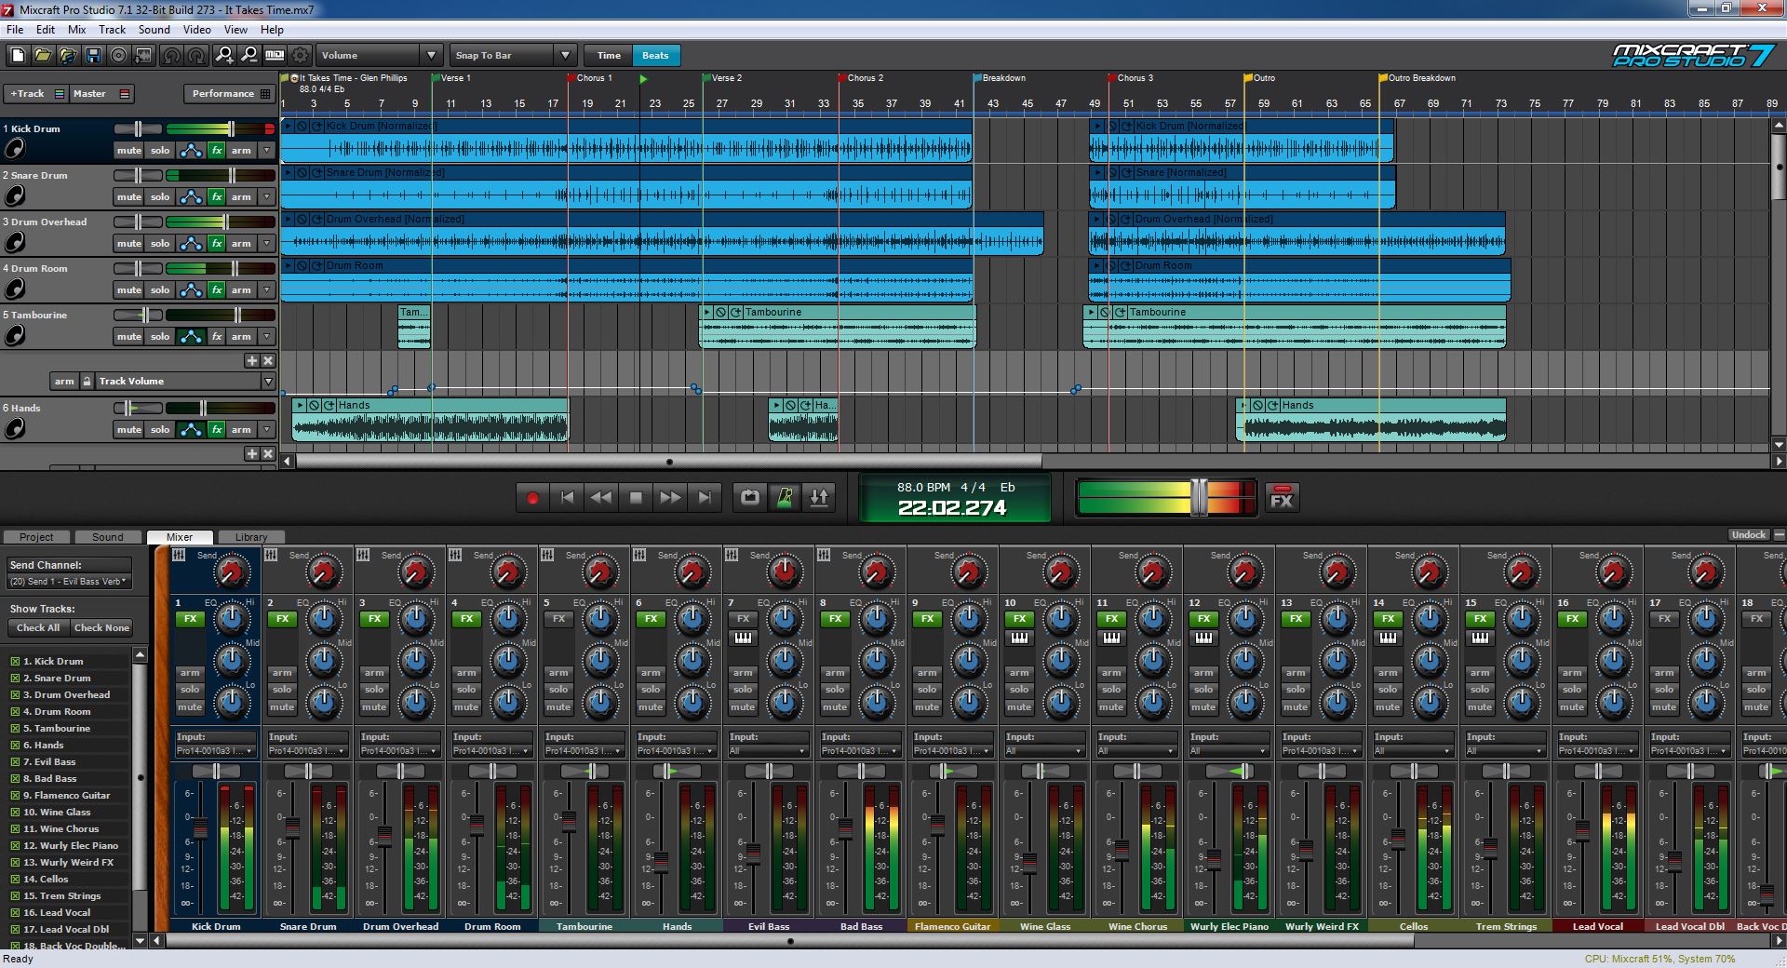Click the zoom in magnifier icon
Viewport: 1787px width, 968px height.
pos(224,56)
